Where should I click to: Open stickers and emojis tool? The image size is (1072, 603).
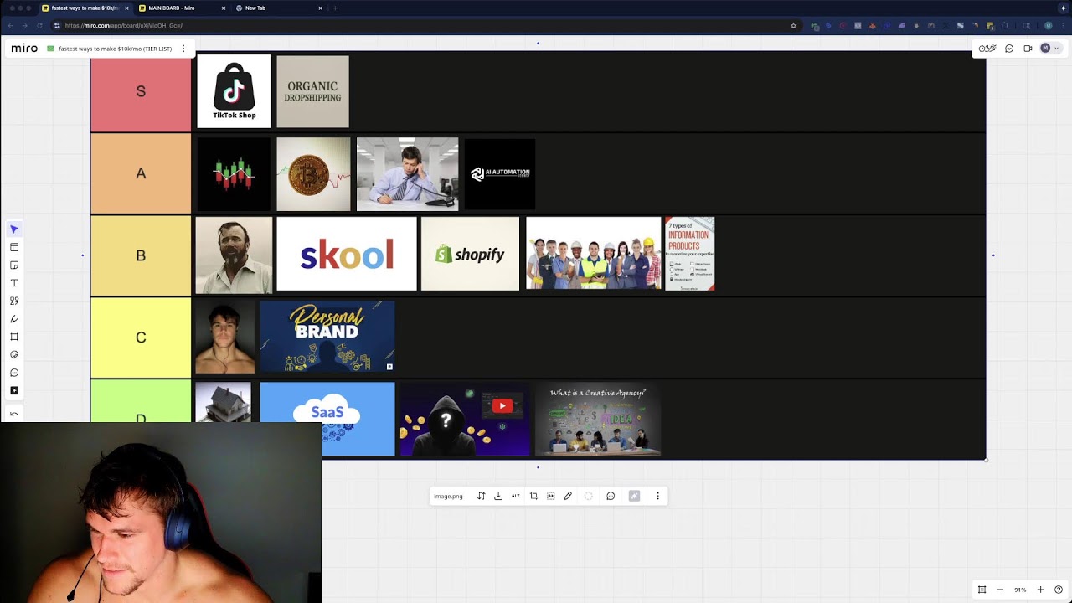pos(14,354)
